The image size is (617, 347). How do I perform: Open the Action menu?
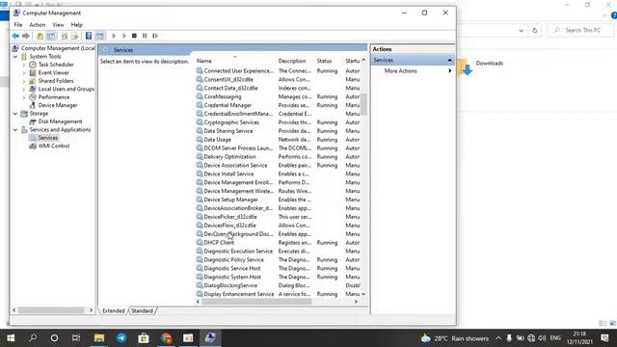click(x=38, y=25)
